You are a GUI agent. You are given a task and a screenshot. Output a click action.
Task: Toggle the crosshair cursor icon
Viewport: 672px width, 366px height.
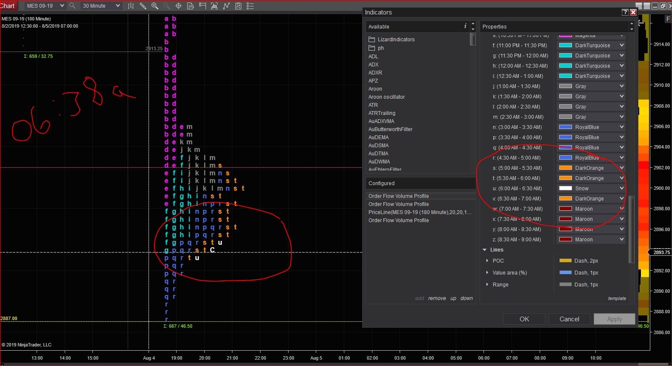[179, 6]
